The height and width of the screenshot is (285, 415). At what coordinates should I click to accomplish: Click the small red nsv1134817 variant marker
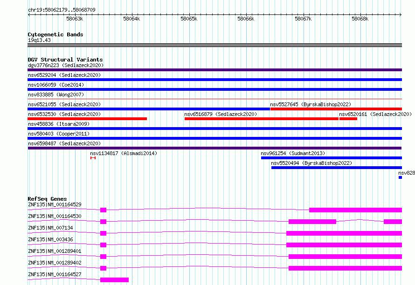(x=93, y=158)
